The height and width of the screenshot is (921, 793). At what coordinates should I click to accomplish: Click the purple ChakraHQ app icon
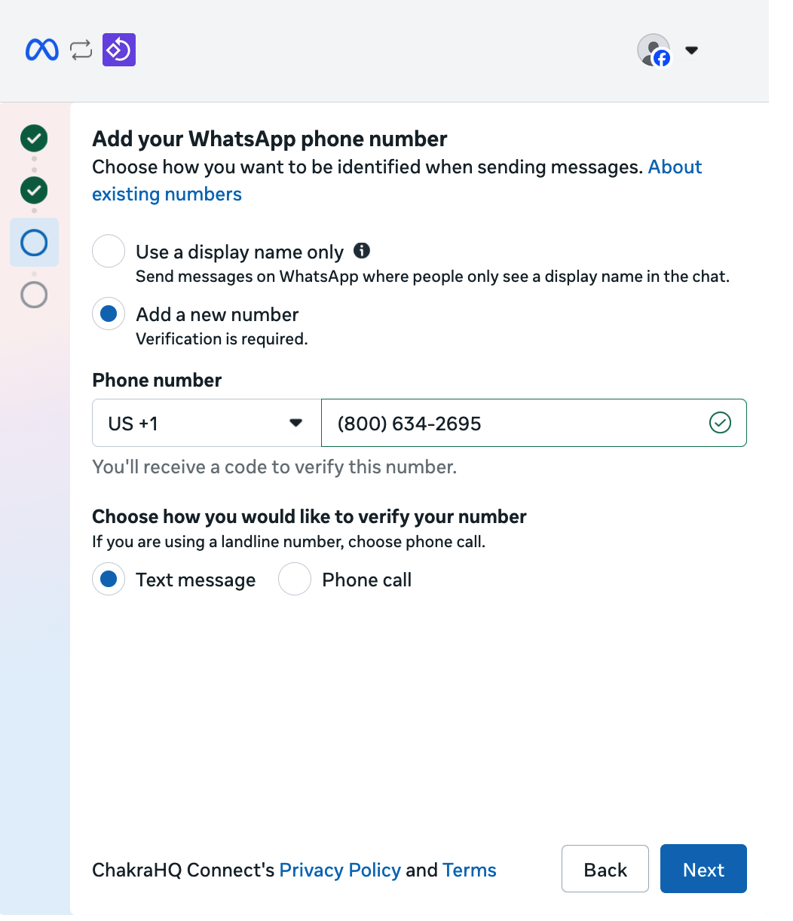coord(119,50)
